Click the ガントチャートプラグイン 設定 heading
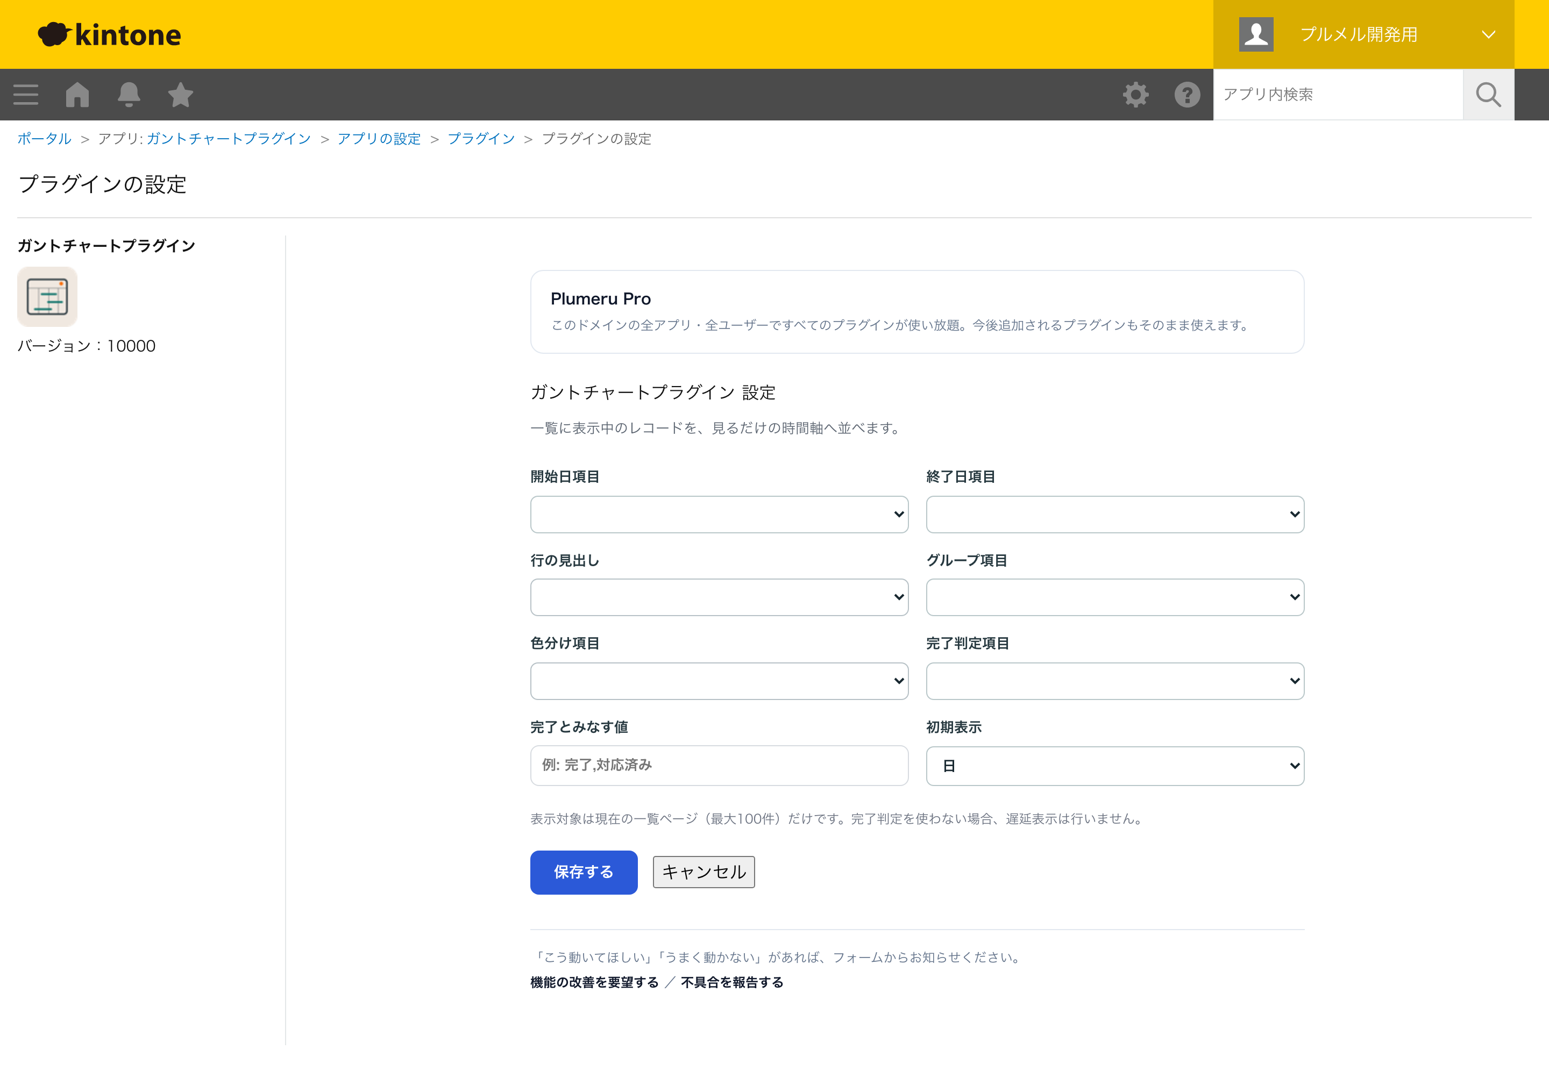Viewport: 1549px width, 1071px height. point(653,392)
